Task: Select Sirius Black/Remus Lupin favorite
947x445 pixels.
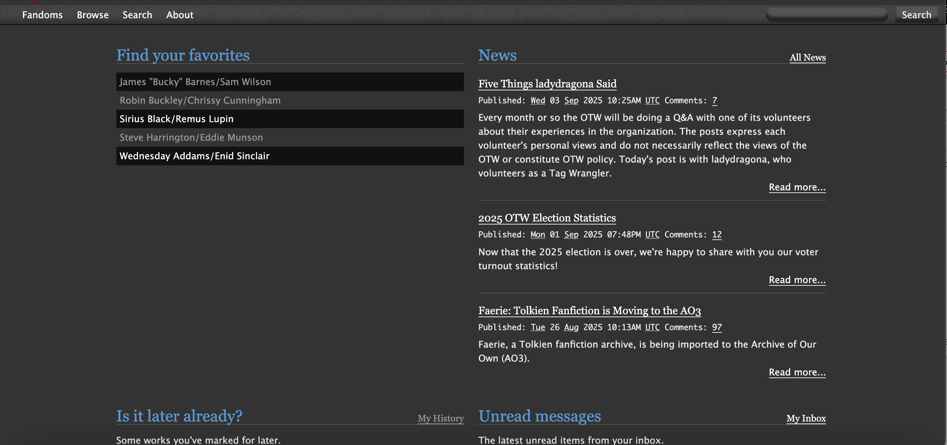Action: [x=290, y=119]
